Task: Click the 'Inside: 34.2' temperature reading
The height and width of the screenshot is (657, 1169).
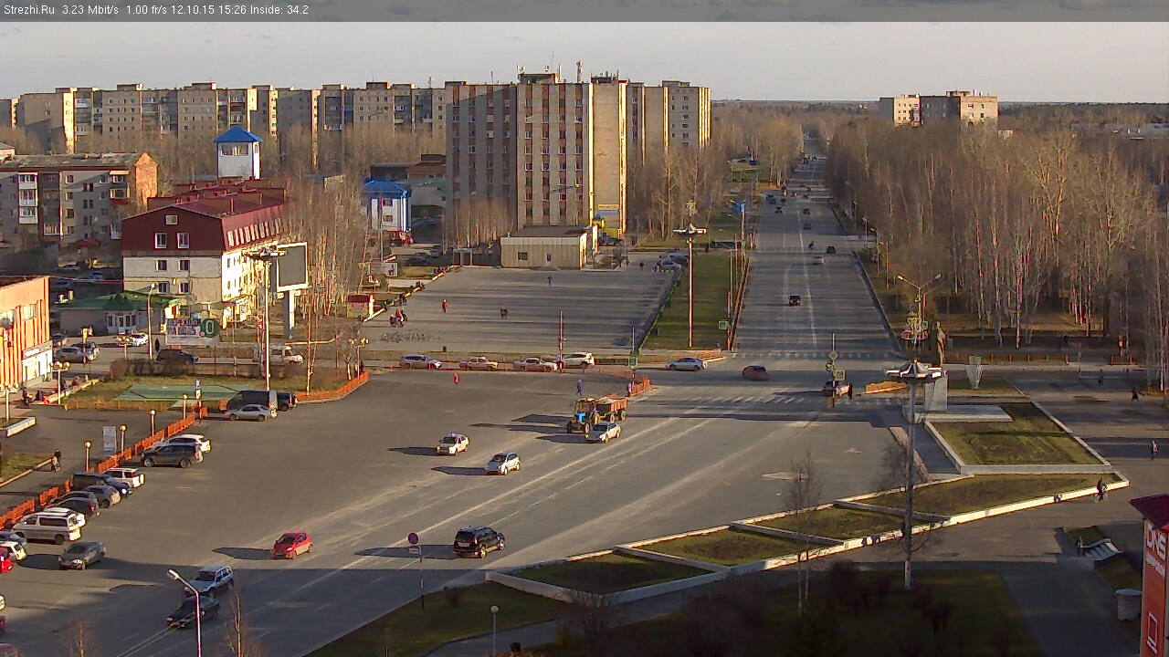Action: coord(279,10)
